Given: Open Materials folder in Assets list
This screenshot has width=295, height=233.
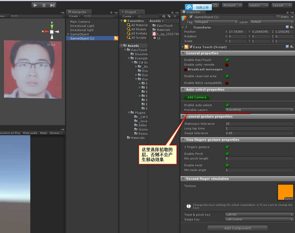Looking at the screenshot, I should pyautogui.click(x=161, y=30).
